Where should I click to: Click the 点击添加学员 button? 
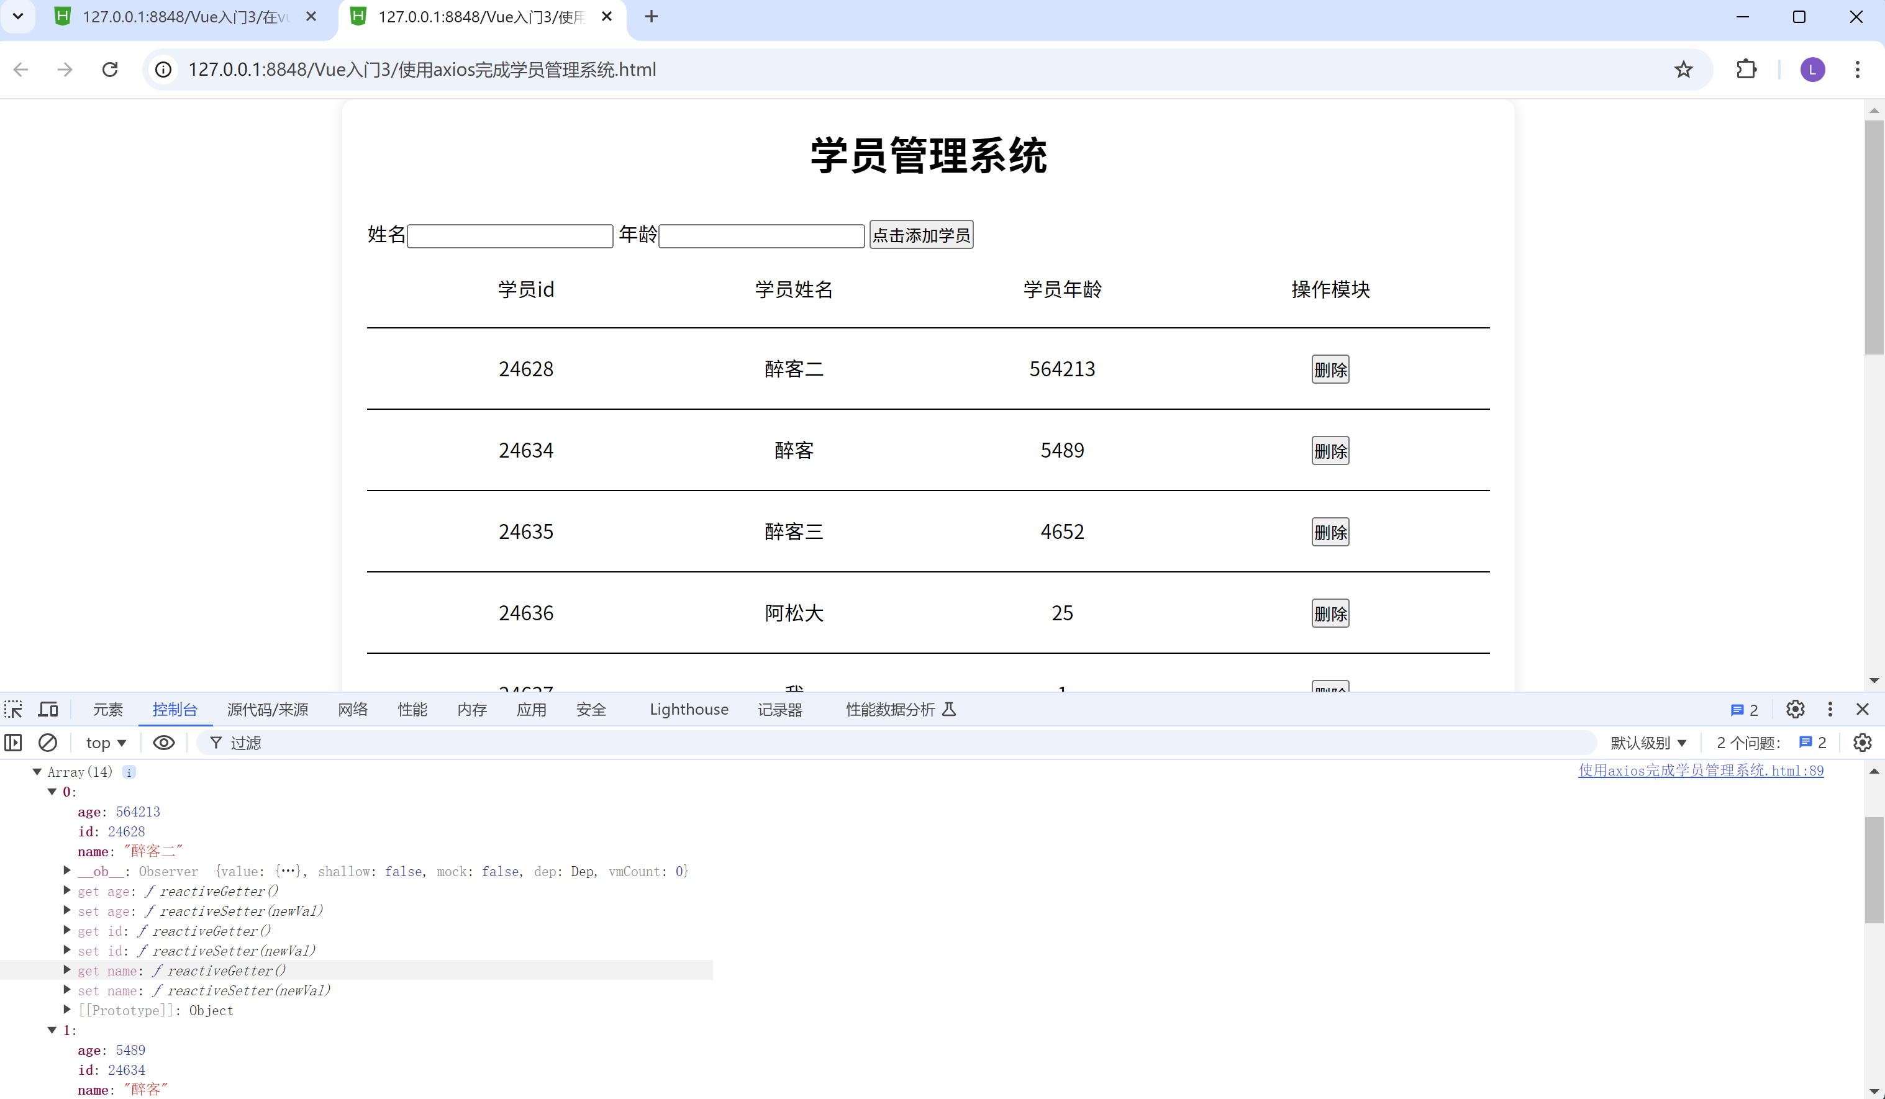[921, 235]
